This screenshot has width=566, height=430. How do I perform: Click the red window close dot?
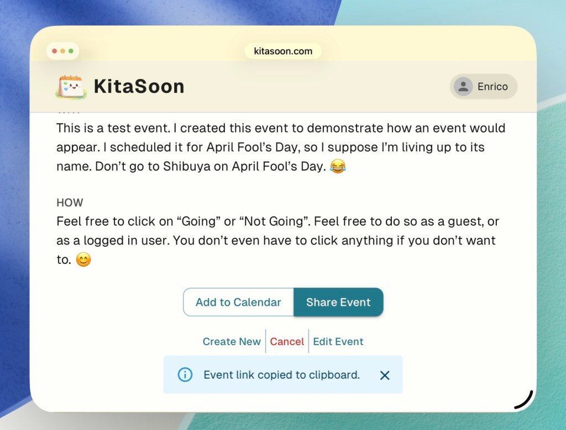pos(55,51)
